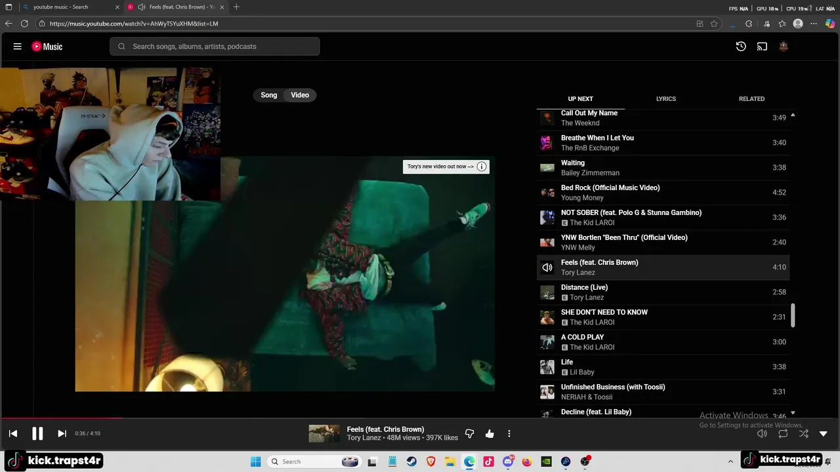840x472 pixels.
Task: Skip to the next track
Action: pyautogui.click(x=62, y=433)
